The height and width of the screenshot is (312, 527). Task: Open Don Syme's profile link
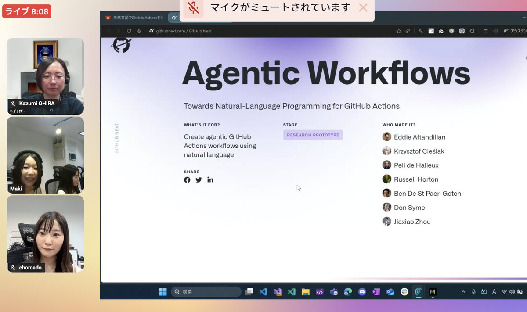[x=404, y=208]
